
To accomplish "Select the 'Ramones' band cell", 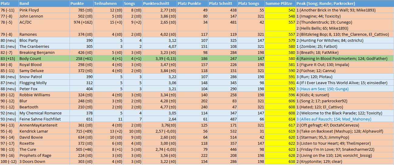I will (x=44, y=34).
